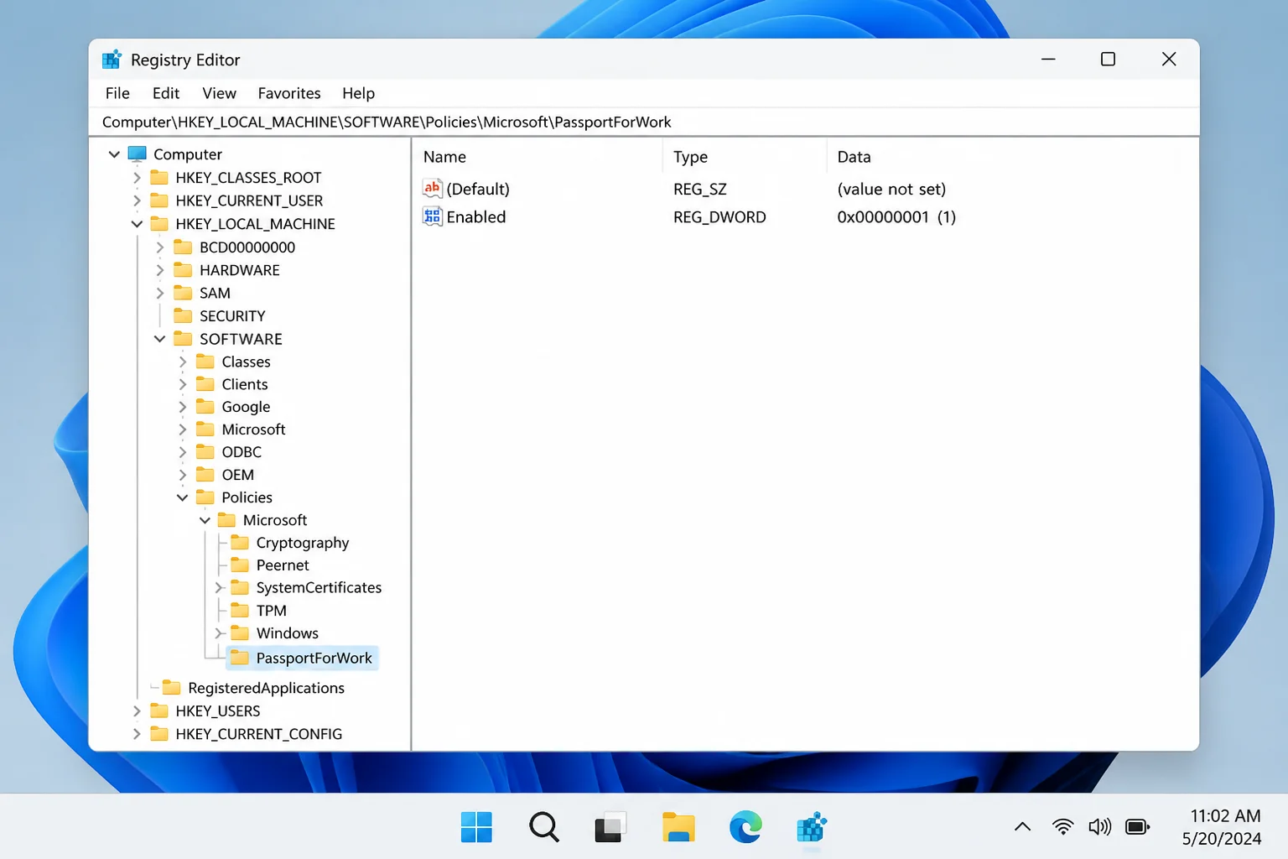Click the (Default) string value icon
Screen dimensions: 1288x859
coord(432,189)
